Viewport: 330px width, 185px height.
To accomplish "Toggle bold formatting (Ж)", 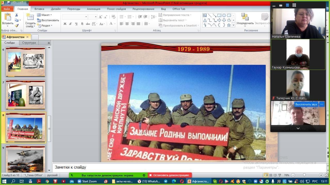I will pyautogui.click(x=65, y=24).
